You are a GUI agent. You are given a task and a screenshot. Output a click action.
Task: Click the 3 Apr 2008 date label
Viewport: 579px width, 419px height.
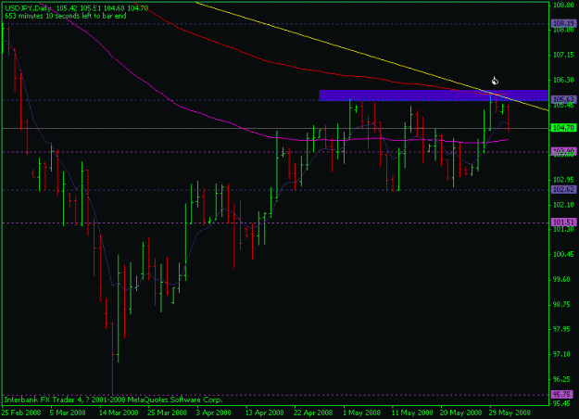pos(214,413)
